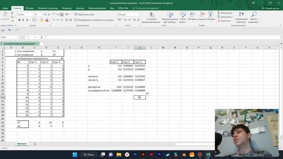Image resolution: width=283 pixels, height=159 pixels.
Task: Expand Clear (Очистить) dropdown
Action: [231, 21]
